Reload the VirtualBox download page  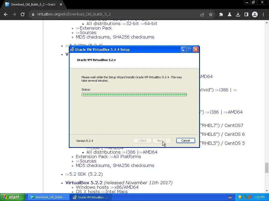click(23, 15)
